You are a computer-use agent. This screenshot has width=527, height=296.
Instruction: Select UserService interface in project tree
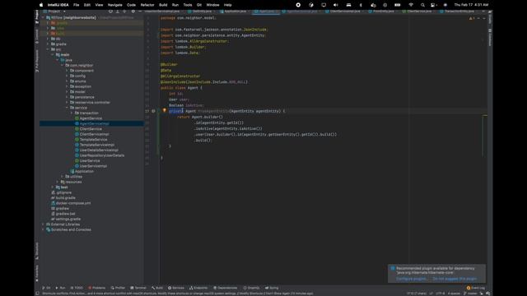click(x=90, y=161)
